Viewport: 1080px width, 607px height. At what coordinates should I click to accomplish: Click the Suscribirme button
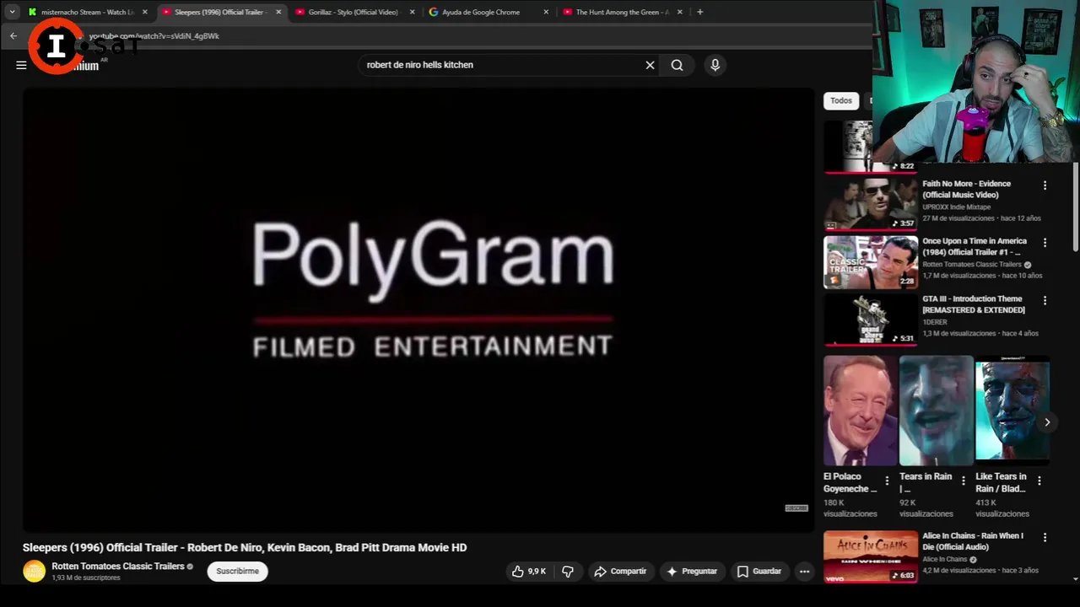(237, 571)
